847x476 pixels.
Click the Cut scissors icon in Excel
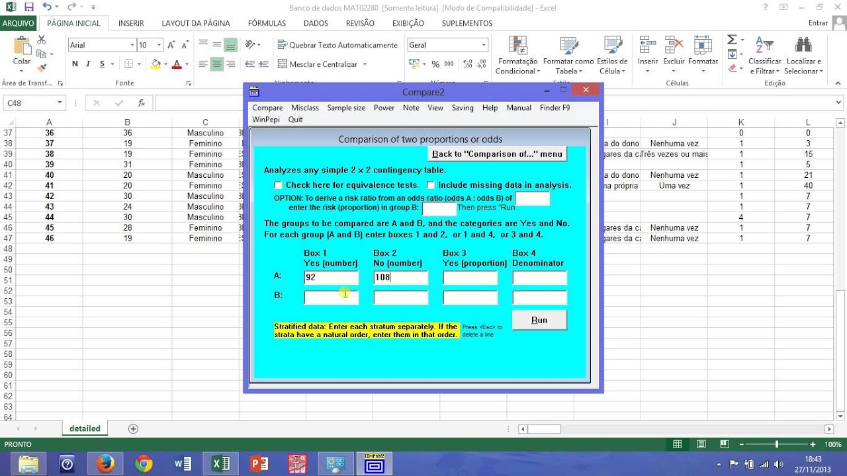point(42,40)
